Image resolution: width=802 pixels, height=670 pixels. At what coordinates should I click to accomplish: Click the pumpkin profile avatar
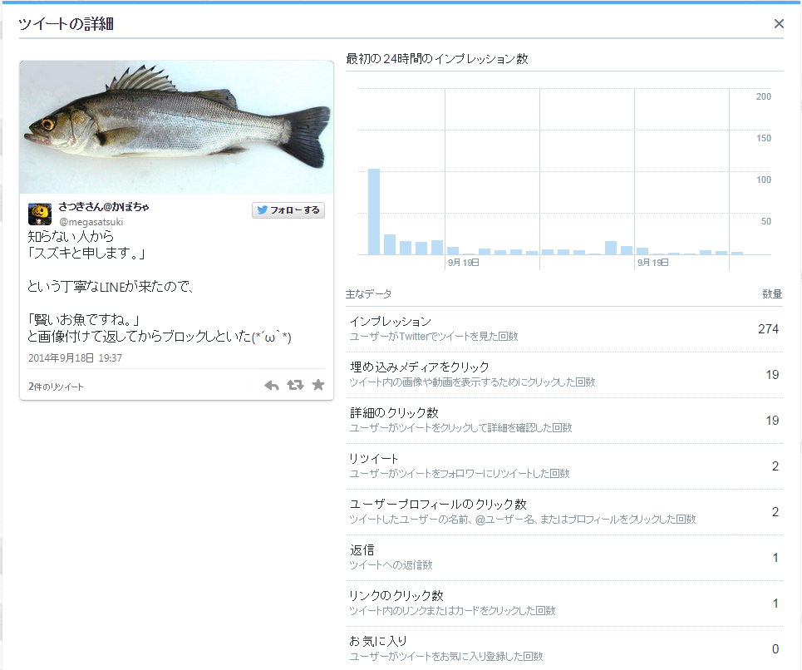click(39, 214)
